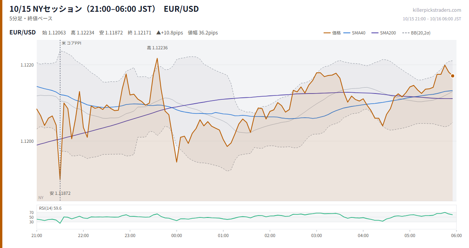Screen dimensions: 469x248
Task: Click the 5分足・終値ベース subtitle
Action: click(31, 18)
